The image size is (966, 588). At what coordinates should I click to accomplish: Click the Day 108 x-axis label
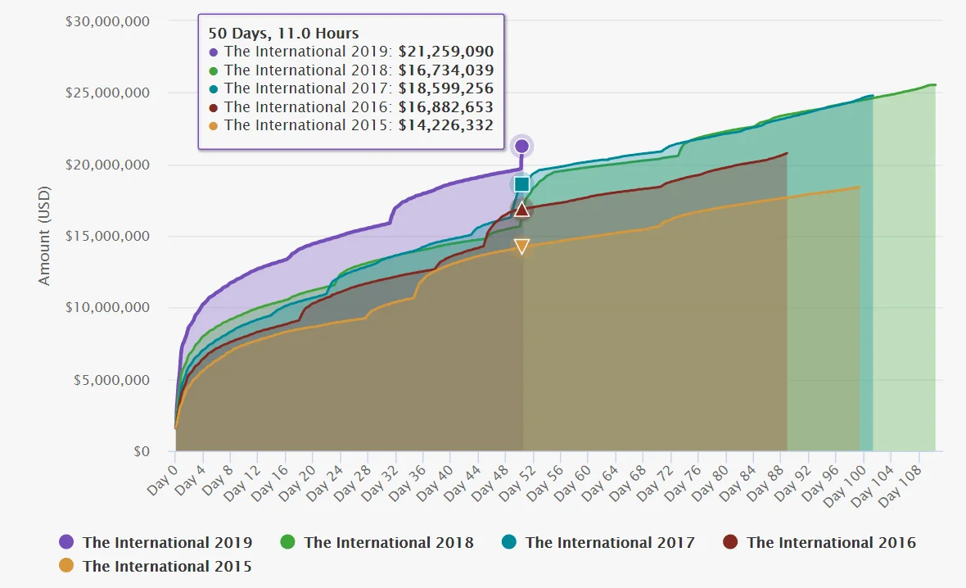(901, 486)
